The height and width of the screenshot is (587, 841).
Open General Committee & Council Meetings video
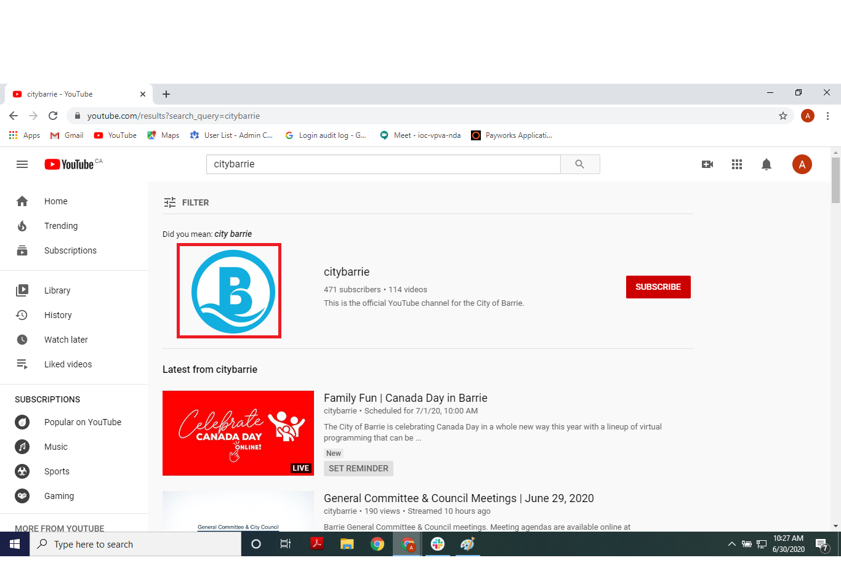(459, 498)
